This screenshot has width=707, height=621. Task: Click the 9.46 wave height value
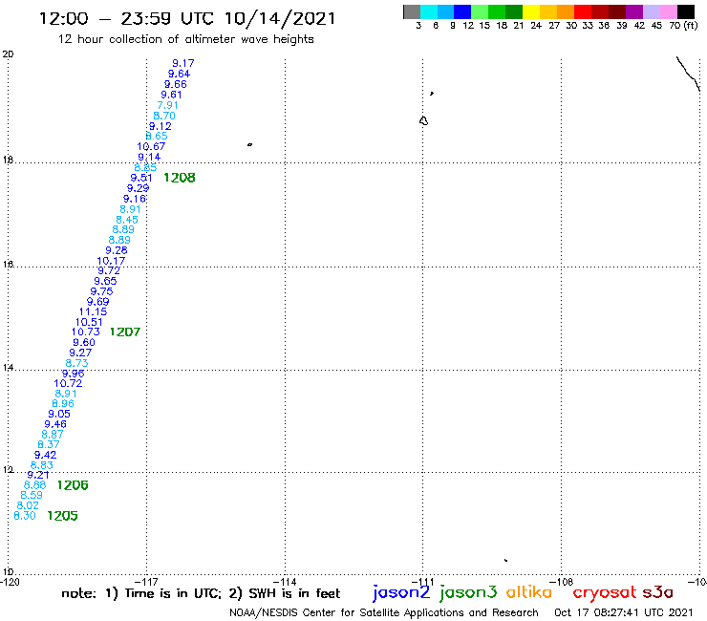click(x=55, y=424)
